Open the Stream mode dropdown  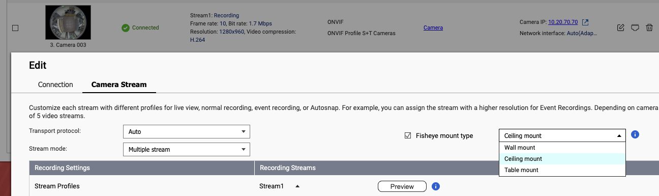click(x=187, y=150)
